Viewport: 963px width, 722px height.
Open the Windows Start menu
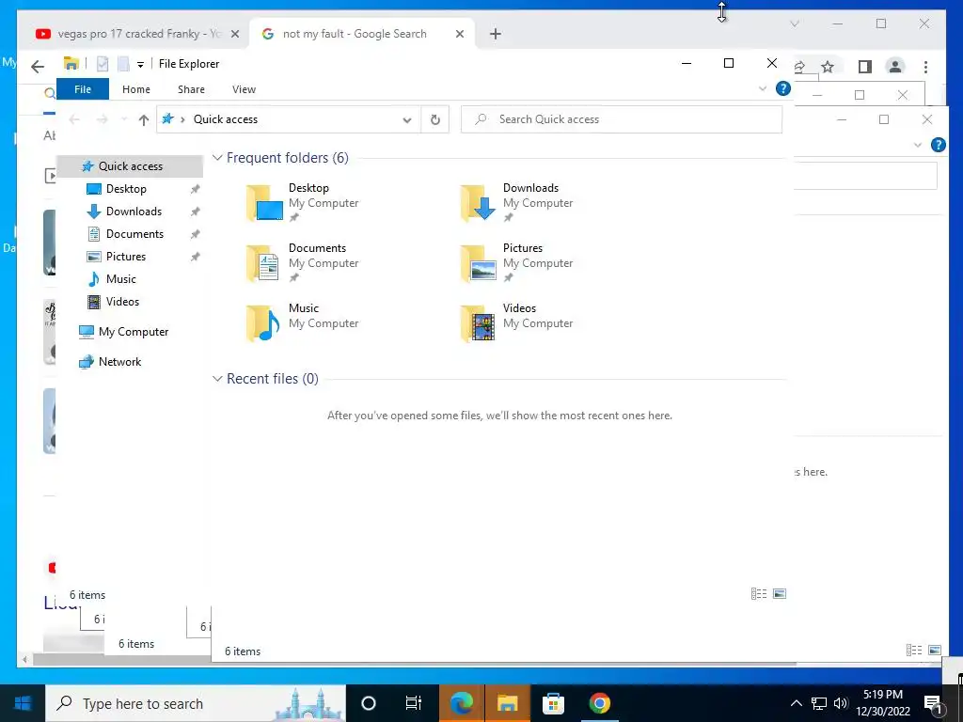[x=23, y=703]
